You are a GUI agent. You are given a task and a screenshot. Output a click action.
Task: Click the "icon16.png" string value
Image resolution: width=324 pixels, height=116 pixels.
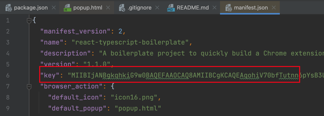134,97
